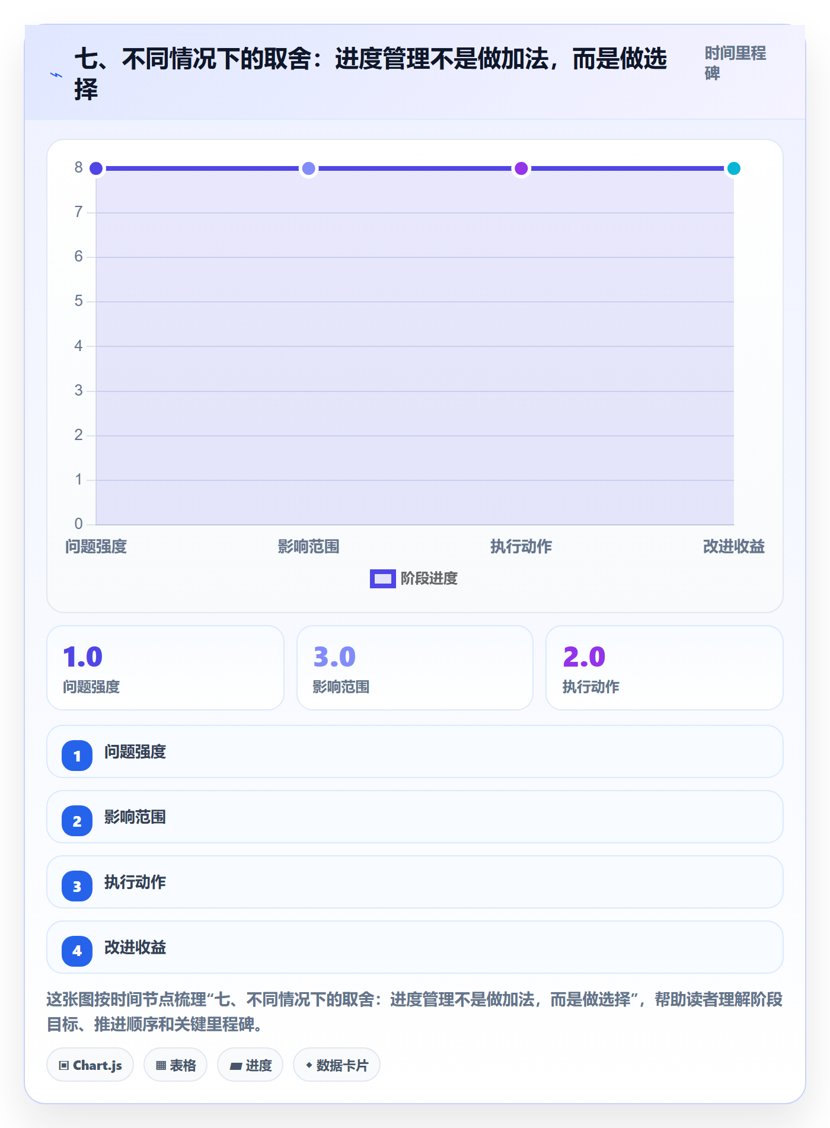The height and width of the screenshot is (1128, 830).
Task: Click the 时间里程碑 label in header
Action: coord(735,63)
